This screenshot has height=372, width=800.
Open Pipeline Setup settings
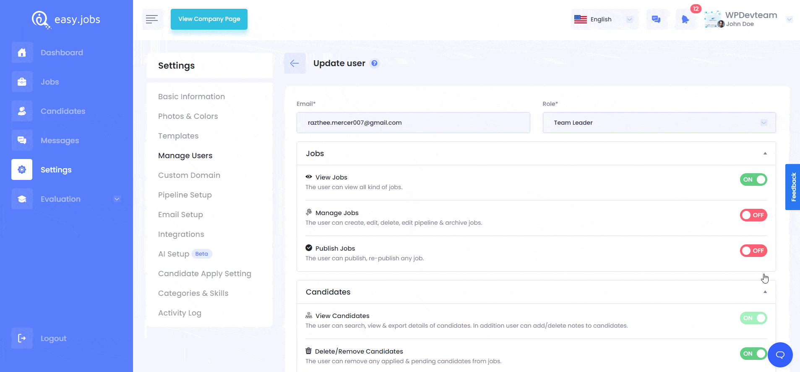tap(185, 195)
